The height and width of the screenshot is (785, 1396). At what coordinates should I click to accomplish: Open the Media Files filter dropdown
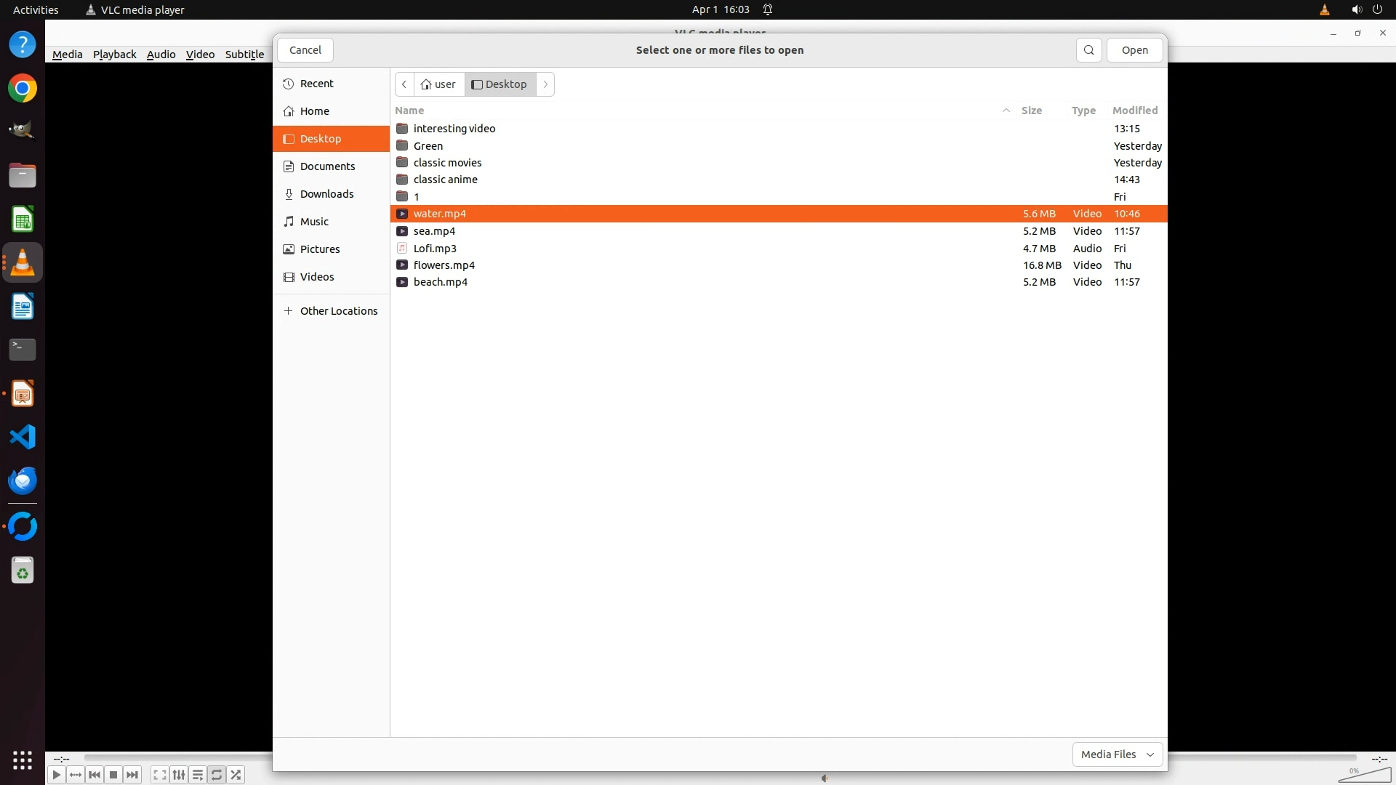coord(1117,754)
